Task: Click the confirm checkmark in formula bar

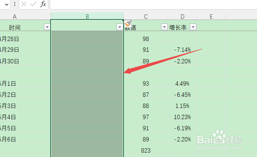Action: (33, 4)
